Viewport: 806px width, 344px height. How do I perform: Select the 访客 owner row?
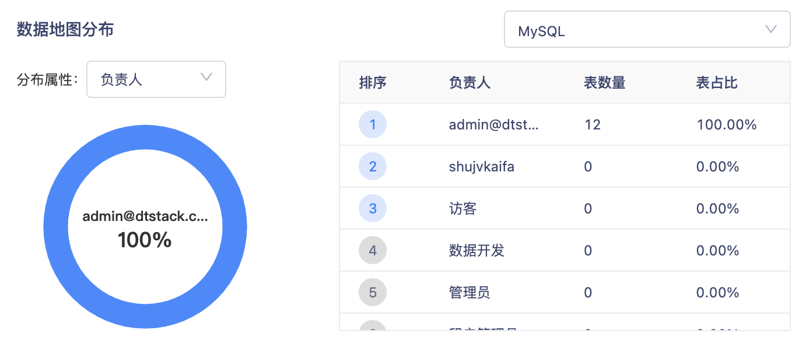coord(463,209)
